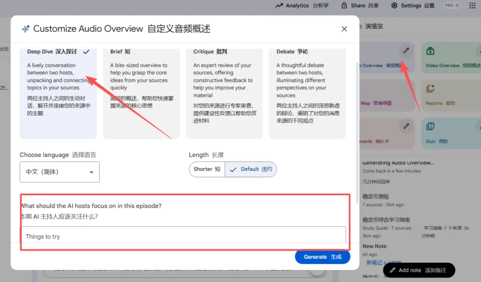Screen dimensions: 481x282
Task: Click the PRO badge
Action: point(452,5)
